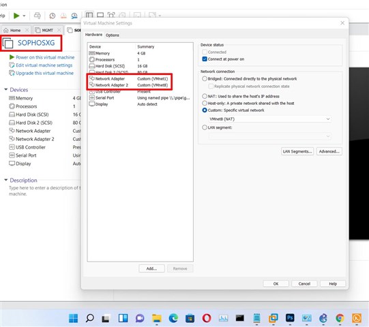Open the power options arrow beside the play icon
Screen dimensions: 369x327
pos(24,16)
